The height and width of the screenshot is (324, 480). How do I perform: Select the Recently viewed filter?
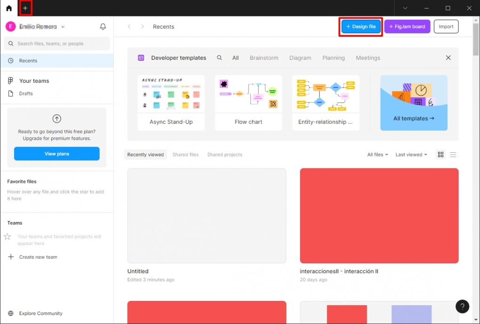point(145,155)
